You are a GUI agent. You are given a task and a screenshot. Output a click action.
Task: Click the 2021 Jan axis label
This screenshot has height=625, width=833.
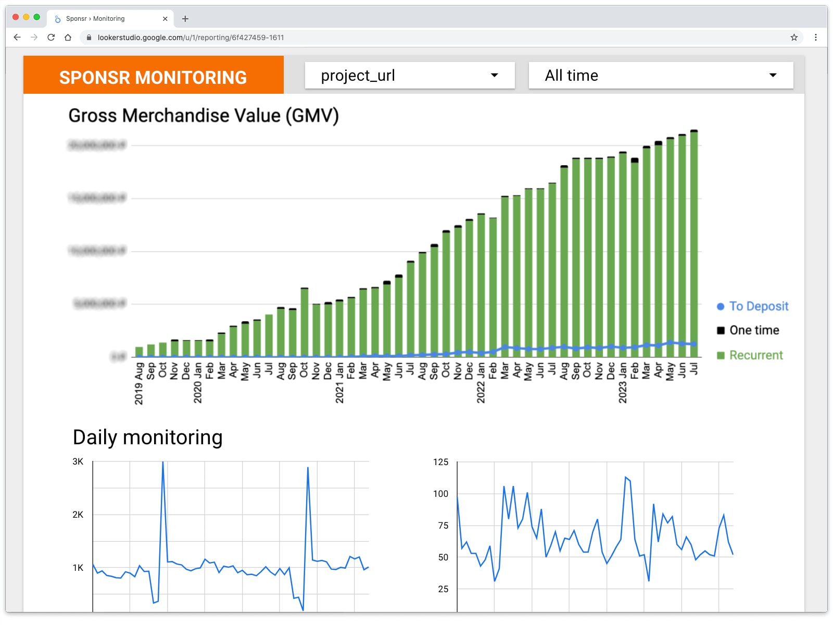pos(339,383)
